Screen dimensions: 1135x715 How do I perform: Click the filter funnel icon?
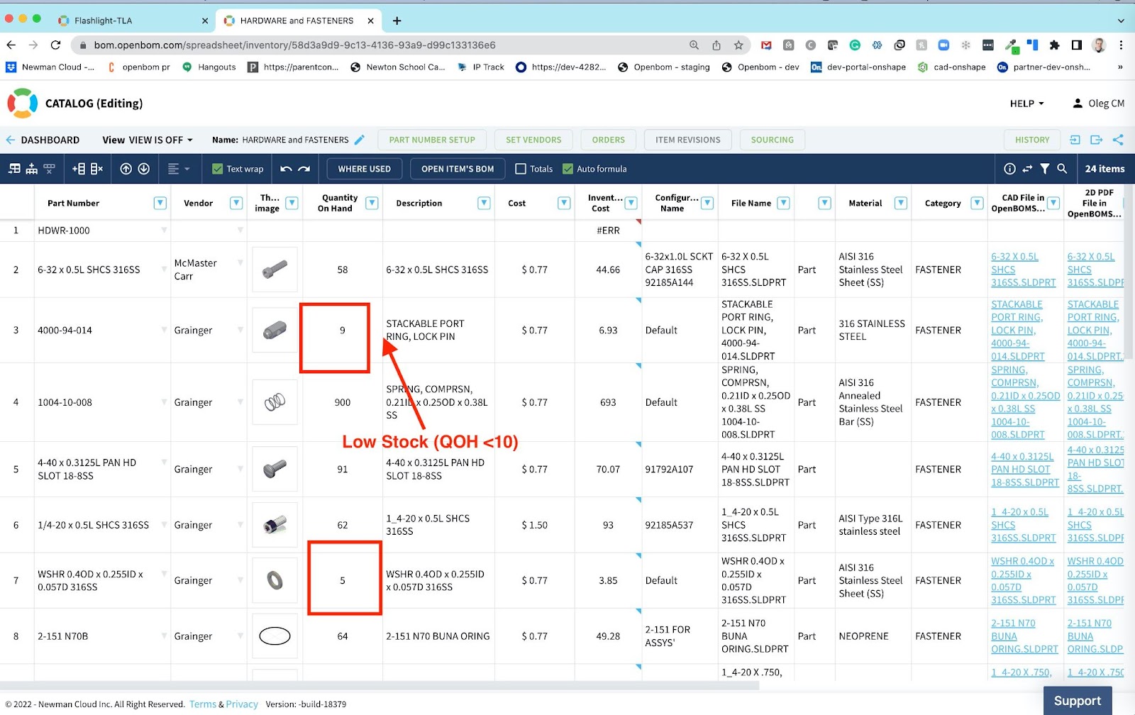1045,169
